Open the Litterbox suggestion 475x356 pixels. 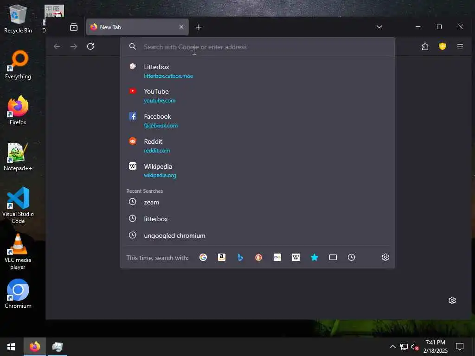[x=257, y=71]
